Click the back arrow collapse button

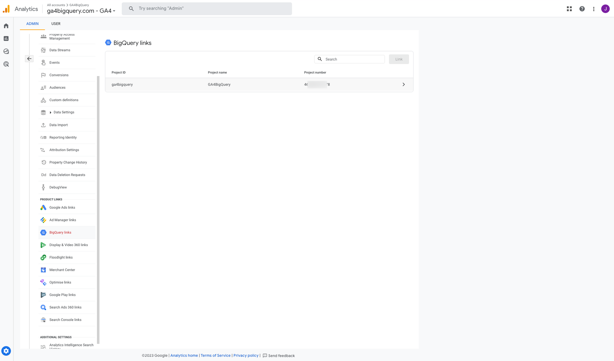29,59
